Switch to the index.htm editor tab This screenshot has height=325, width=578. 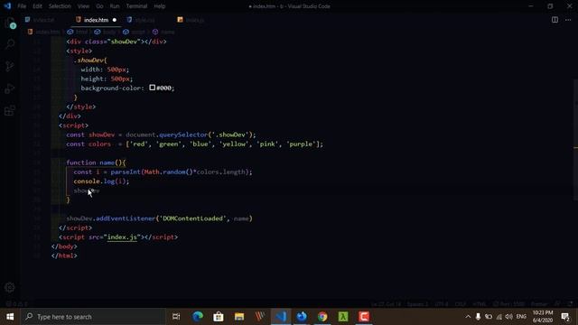(97, 20)
